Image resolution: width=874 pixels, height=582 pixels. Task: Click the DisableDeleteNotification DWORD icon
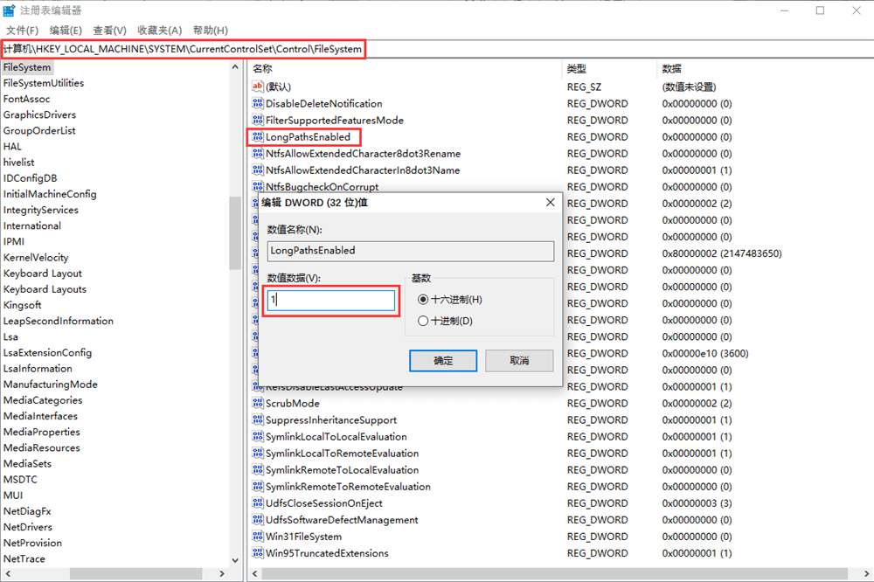258,103
